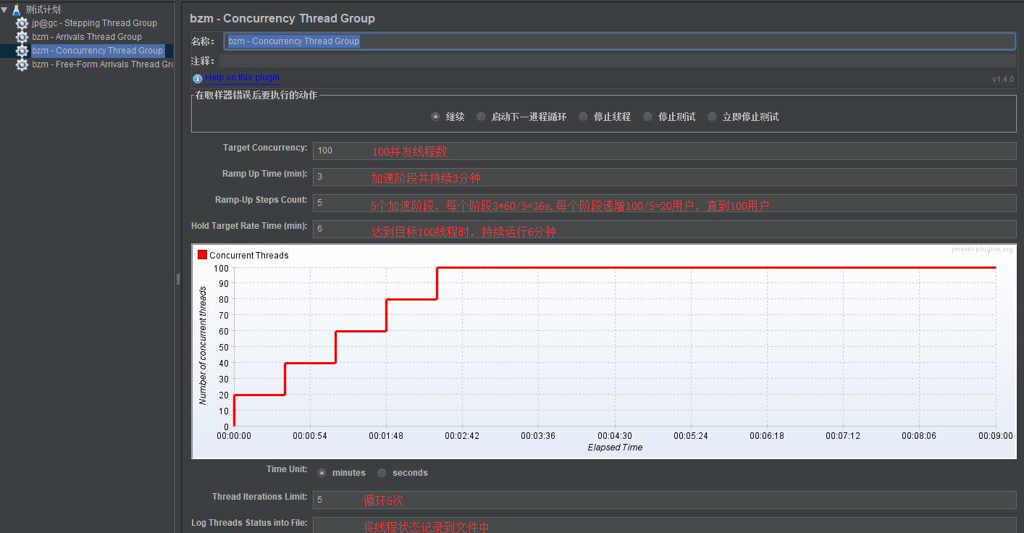Select bzm - Free-Form Arrivals Thread Group node
The width and height of the screenshot is (1024, 533).
(x=102, y=64)
